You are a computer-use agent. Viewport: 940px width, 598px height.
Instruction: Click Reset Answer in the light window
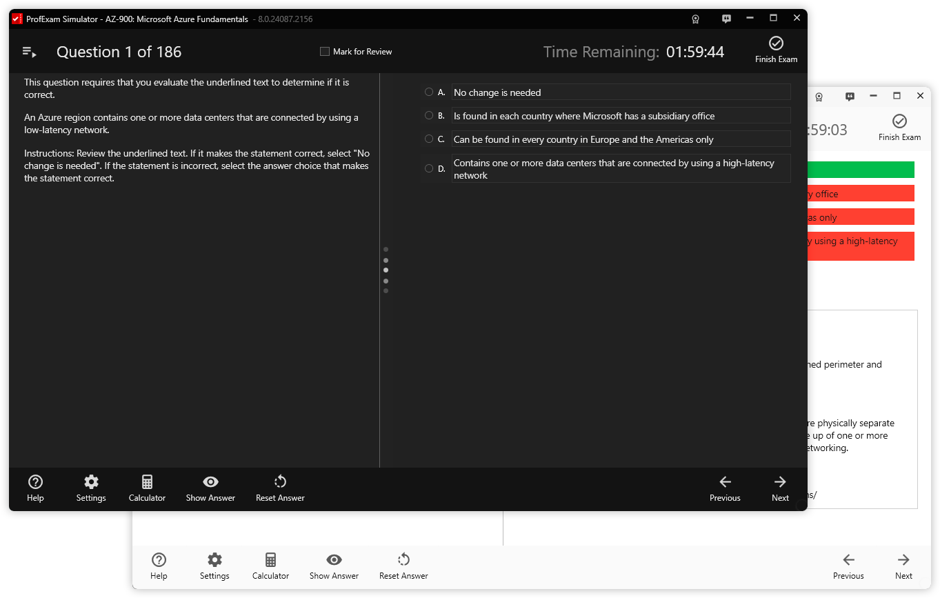tap(403, 566)
